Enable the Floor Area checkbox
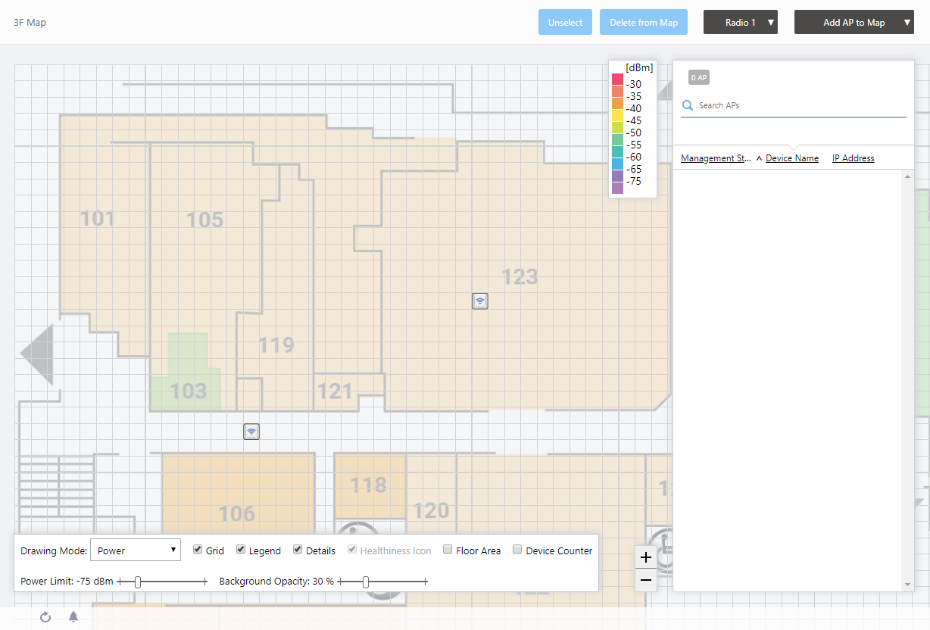The height and width of the screenshot is (630, 930). [448, 550]
